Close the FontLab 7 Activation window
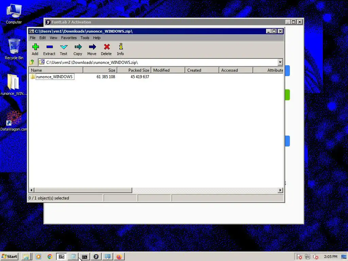This screenshot has width=348, height=261. [x=300, y=22]
